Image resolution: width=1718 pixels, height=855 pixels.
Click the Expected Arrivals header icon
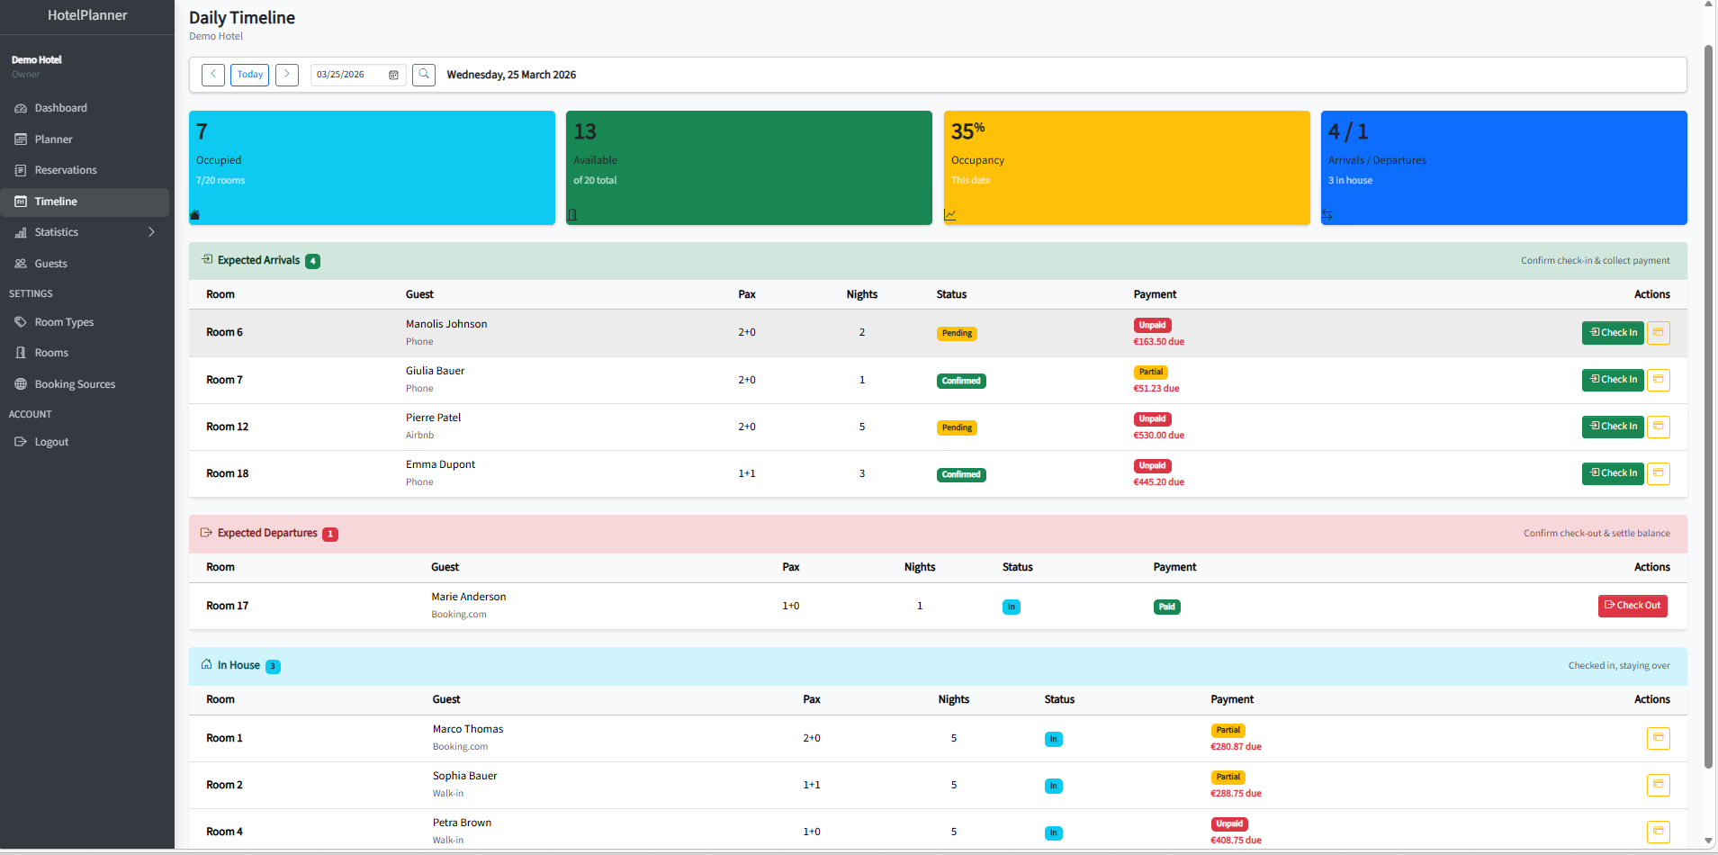point(207,259)
